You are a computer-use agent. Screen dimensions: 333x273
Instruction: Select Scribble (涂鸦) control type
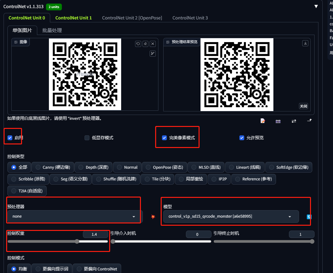[28, 179]
